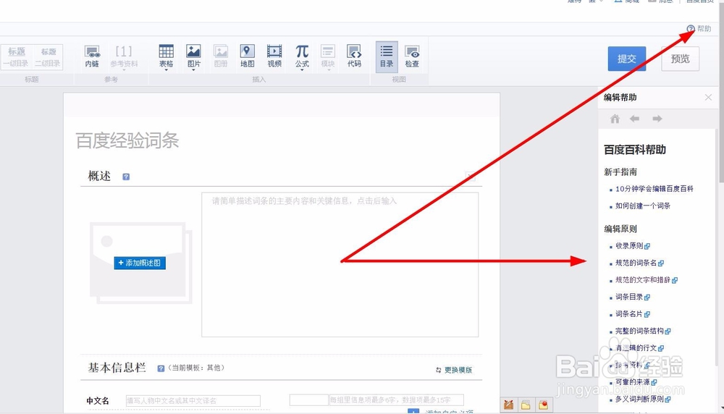This screenshot has width=724, height=414.
Task: Click the custom info item value field
Action: click(x=396, y=400)
